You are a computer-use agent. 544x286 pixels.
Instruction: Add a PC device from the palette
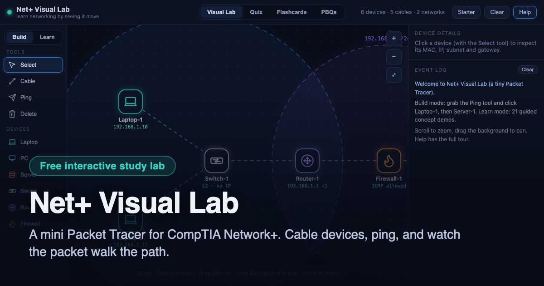(33, 158)
